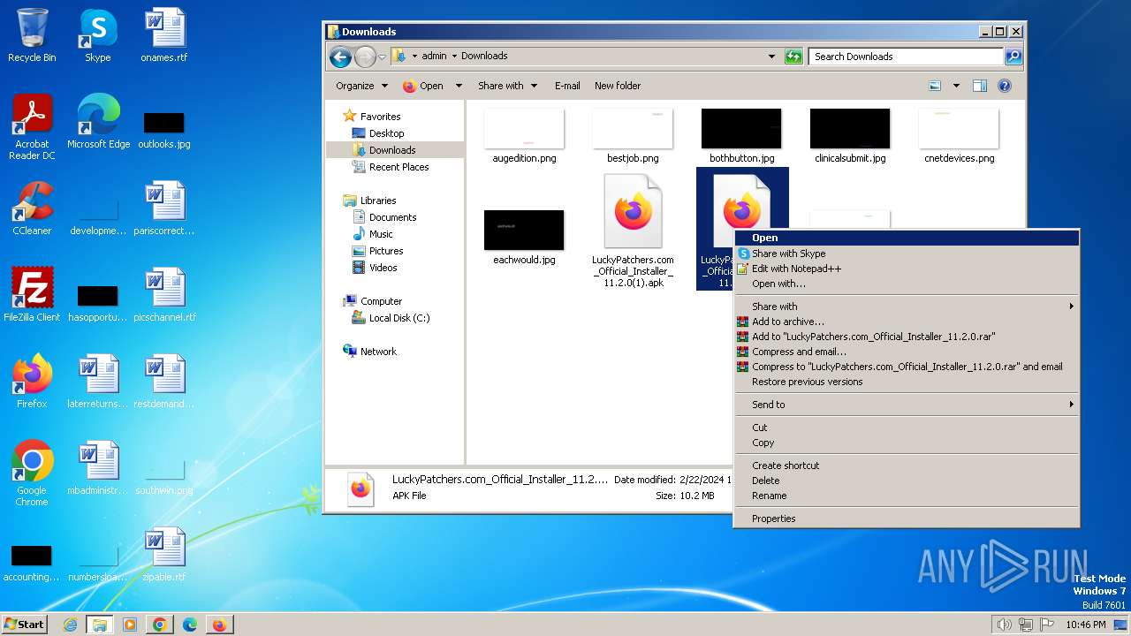This screenshot has height=636, width=1131.
Task: Select Network in navigation pane
Action: click(378, 352)
